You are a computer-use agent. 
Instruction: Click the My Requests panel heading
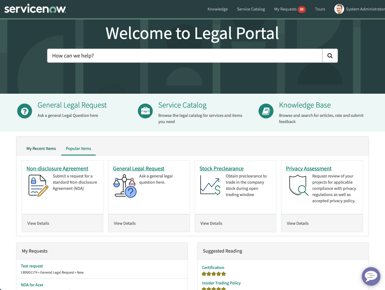(35, 251)
